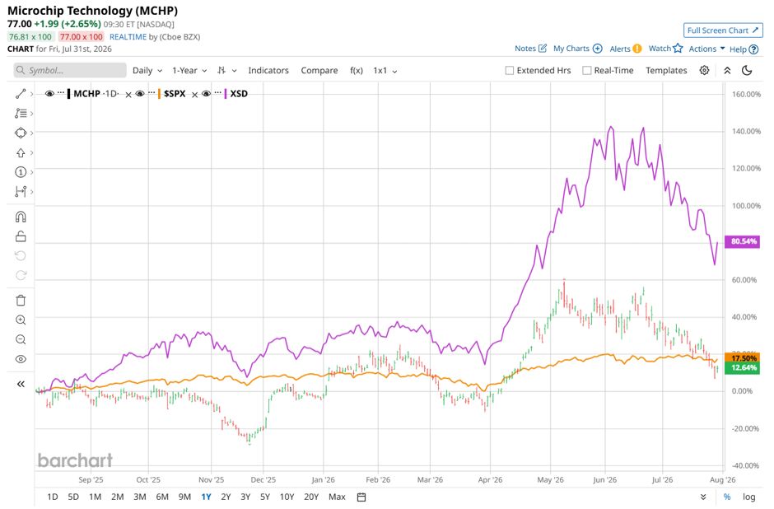This screenshot has width=774, height=509.
Task: Add to My Charts plus icon
Action: (597, 49)
